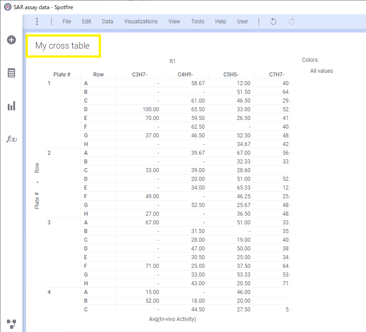This screenshot has height=332, width=366.
Task: Select the data table icon in the sidebar
Action: click(11, 73)
